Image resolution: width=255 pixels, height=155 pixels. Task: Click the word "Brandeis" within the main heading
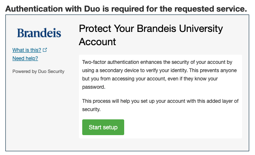coord(157,29)
